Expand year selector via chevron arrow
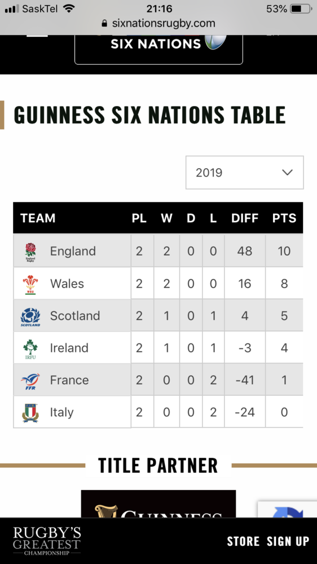Screen dimensions: 317x564 [287, 172]
